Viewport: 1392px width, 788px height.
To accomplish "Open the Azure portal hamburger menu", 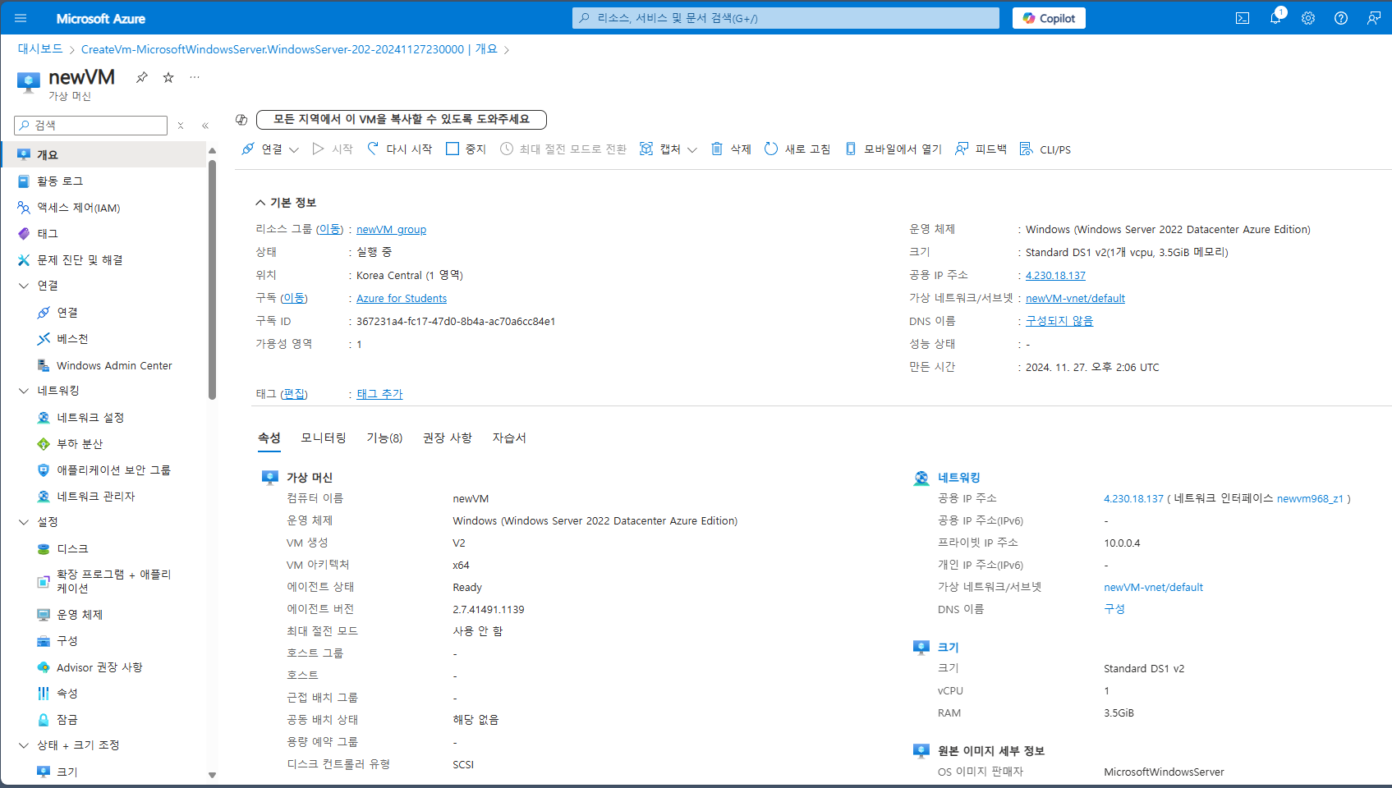I will [x=21, y=18].
